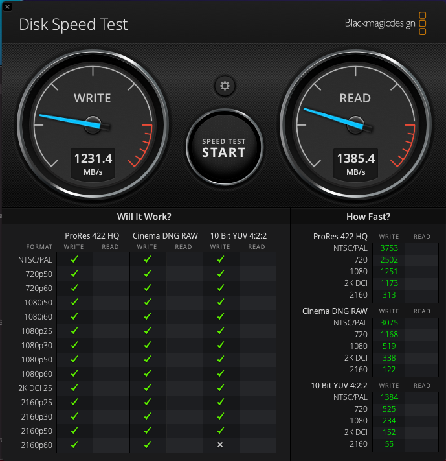Click the Cinema DNG RAW write checkmark for 2160p25
This screenshot has width=446, height=461.
click(x=148, y=402)
